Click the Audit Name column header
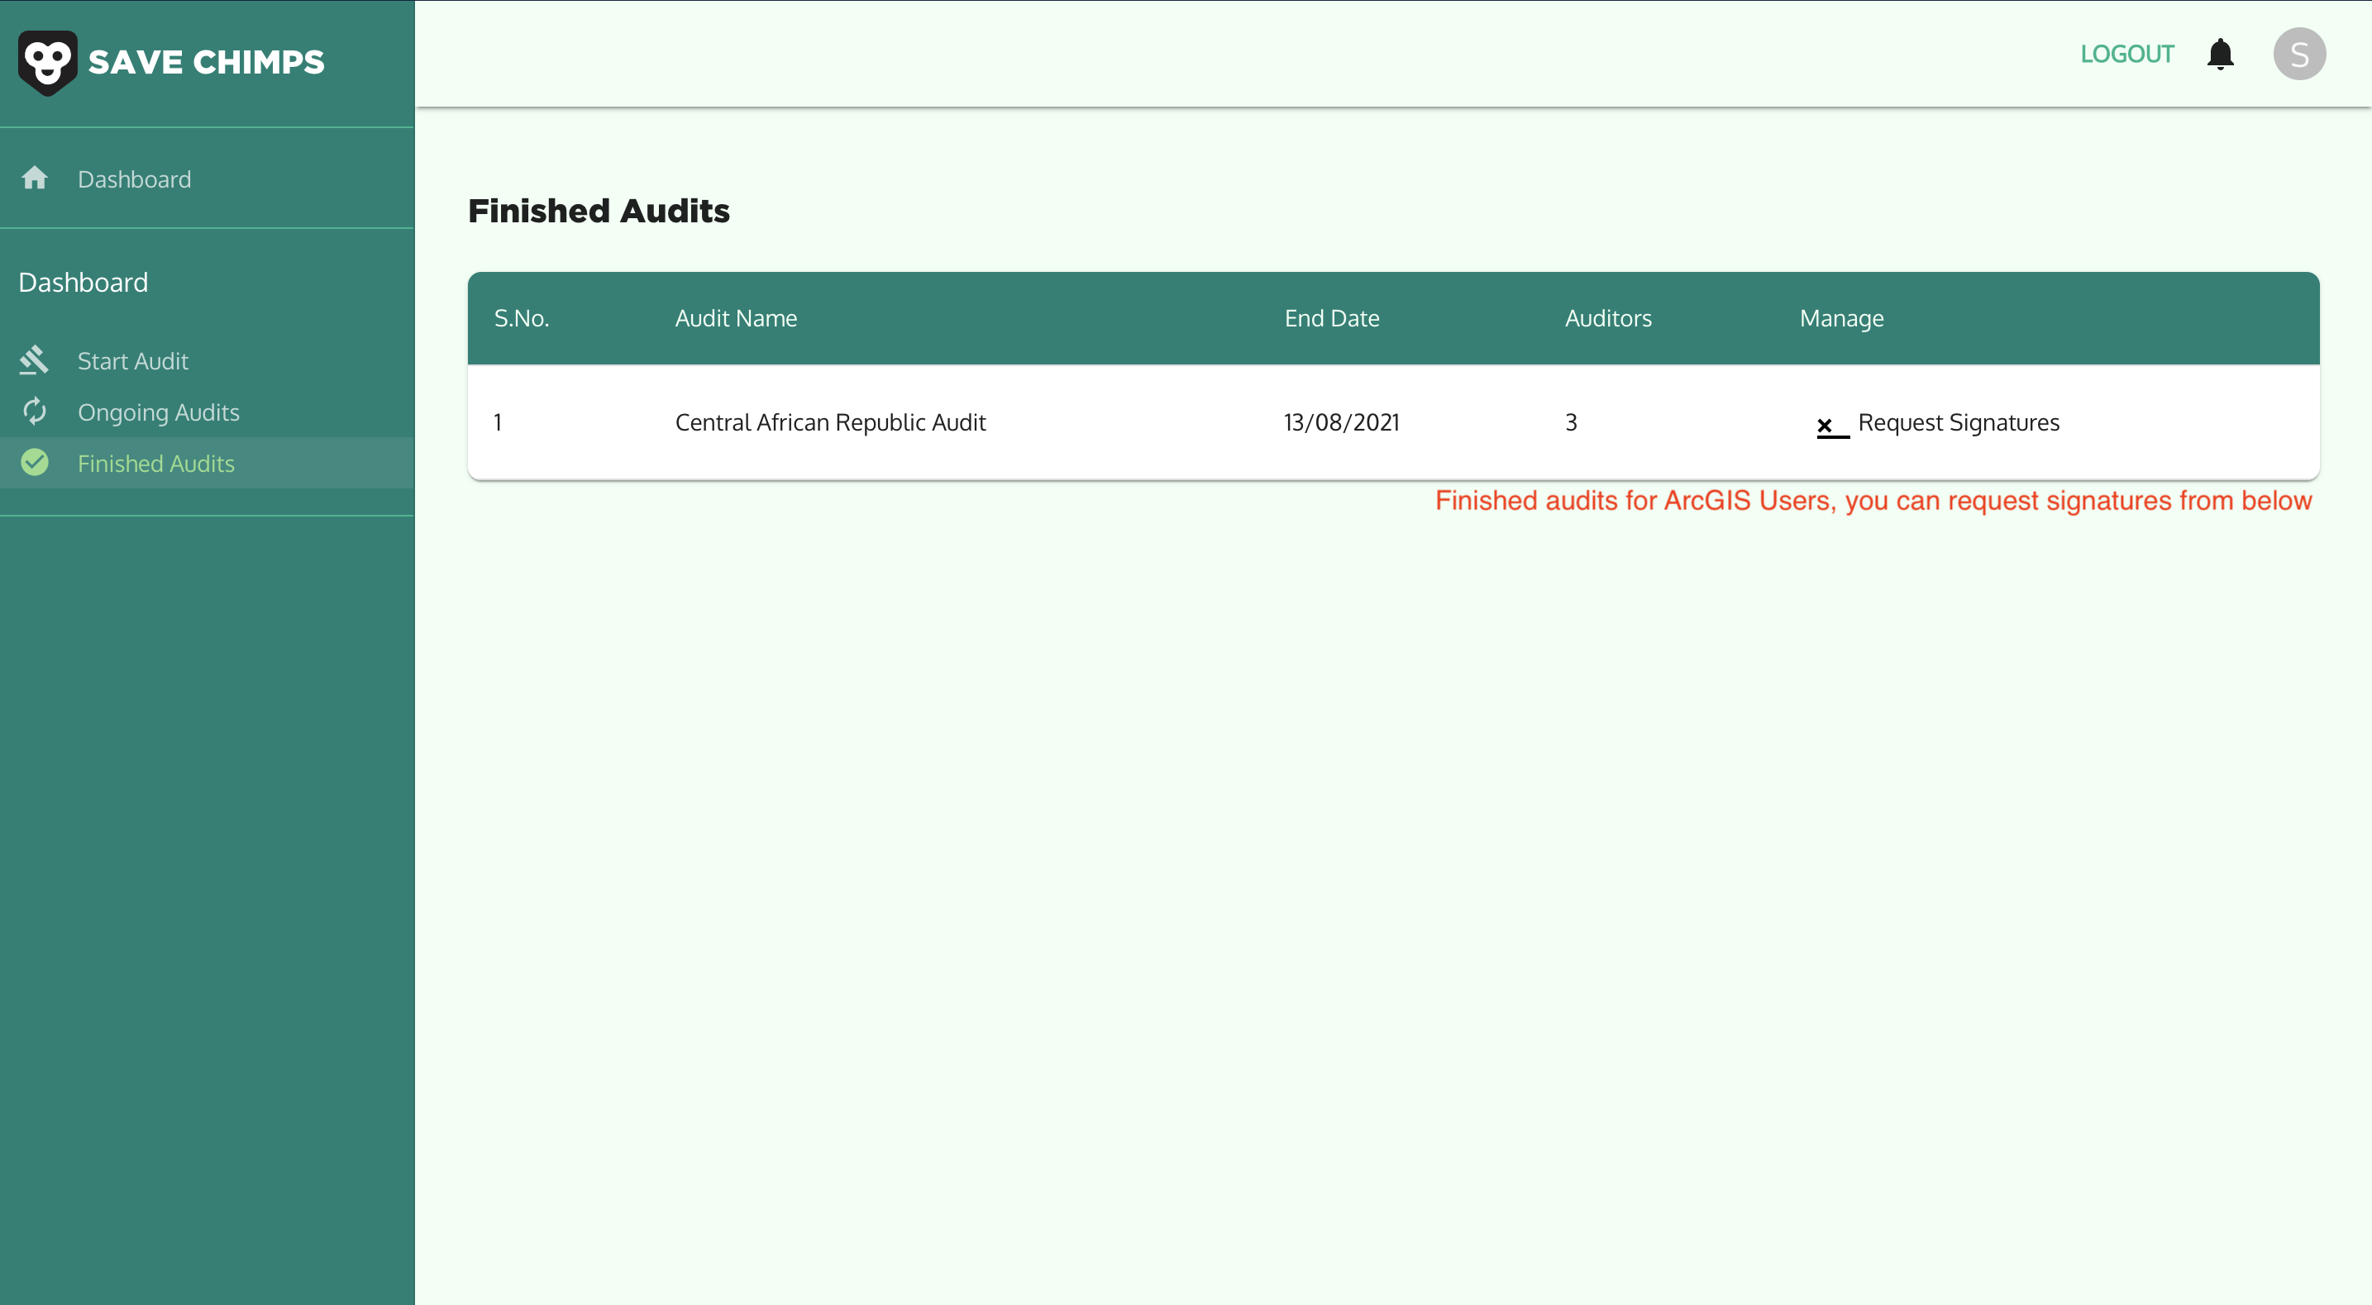Viewport: 2372px width, 1305px height. (x=736, y=318)
